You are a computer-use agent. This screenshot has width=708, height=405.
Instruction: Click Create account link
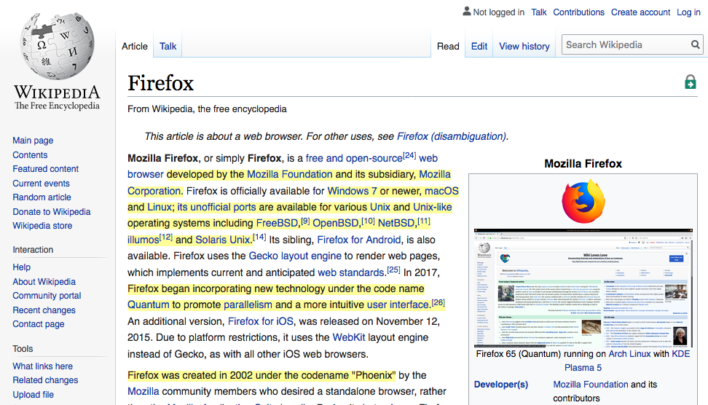tap(640, 12)
